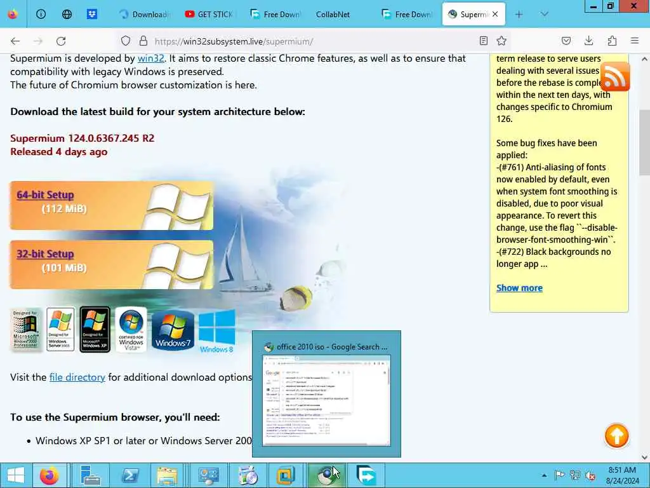Click the Windows Vista certified badge
650x488 pixels.
[x=131, y=330]
